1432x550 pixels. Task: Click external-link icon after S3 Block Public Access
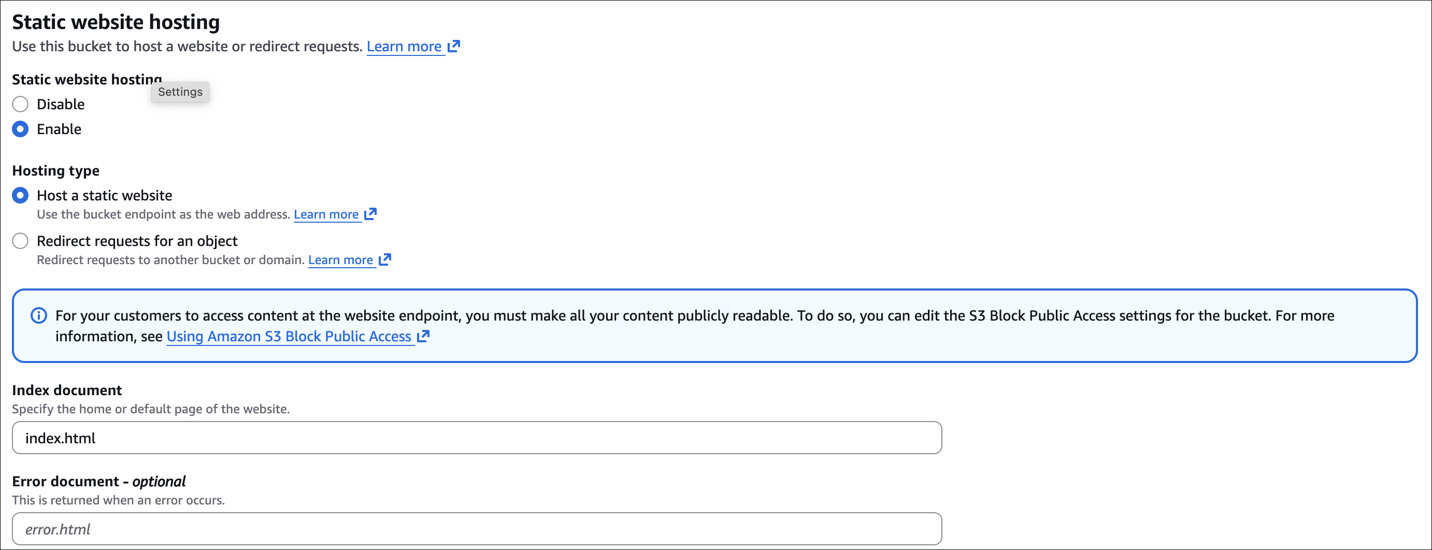click(x=423, y=336)
